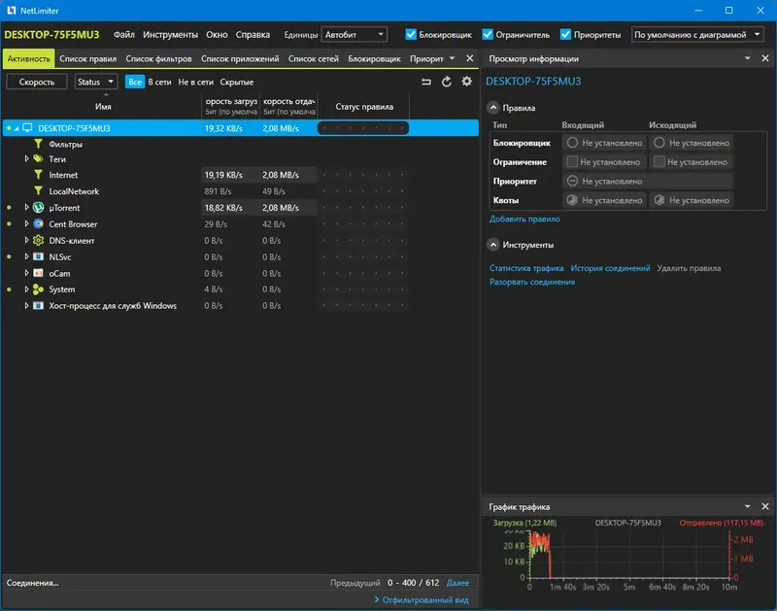Expand the Теги tree node
The width and height of the screenshot is (777, 611).
[x=26, y=158]
